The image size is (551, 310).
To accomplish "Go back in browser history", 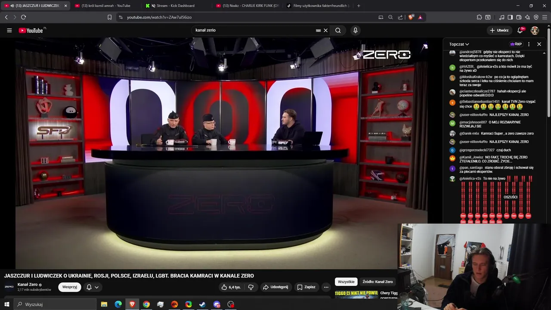I will pyautogui.click(x=6, y=17).
